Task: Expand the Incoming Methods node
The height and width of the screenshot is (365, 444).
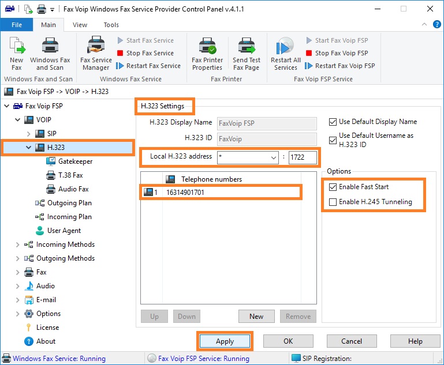Action: (x=17, y=244)
